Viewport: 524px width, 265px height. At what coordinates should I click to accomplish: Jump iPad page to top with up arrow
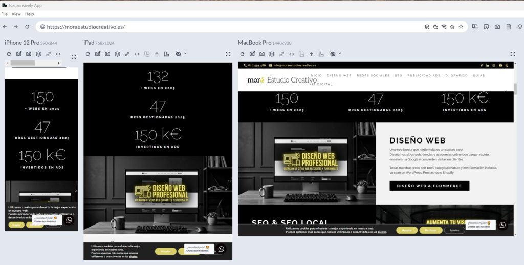pos(157,54)
